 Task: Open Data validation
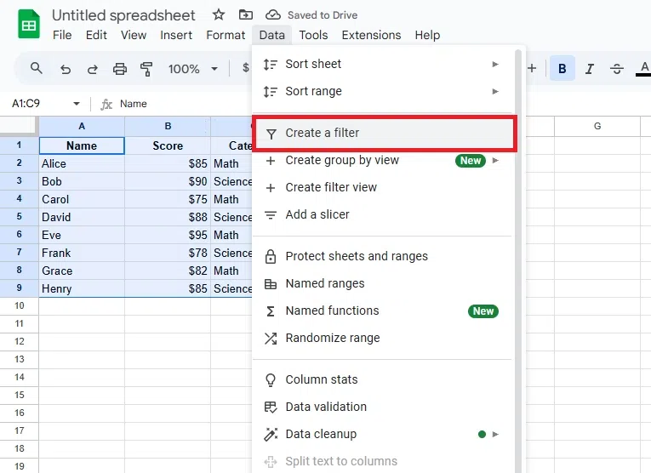(382, 407)
